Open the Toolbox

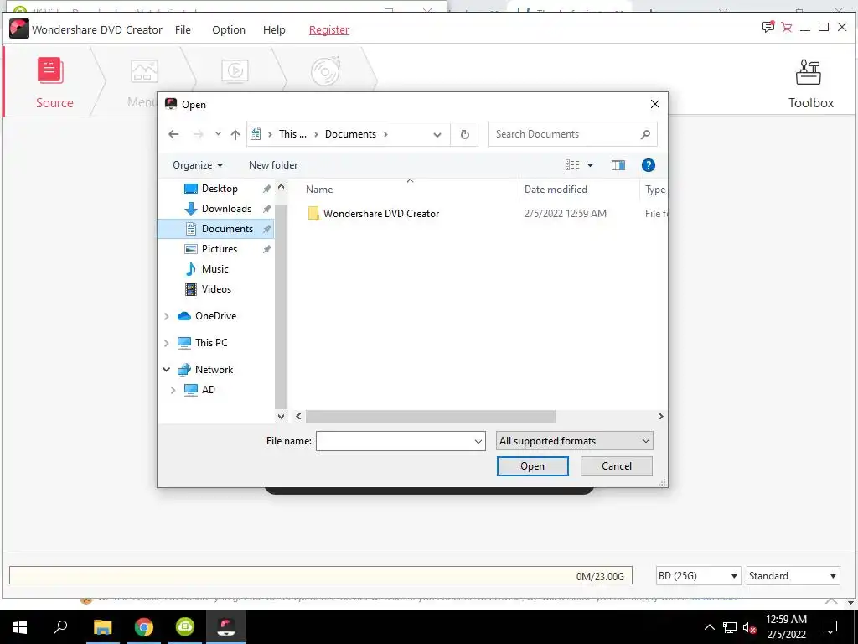[810, 85]
